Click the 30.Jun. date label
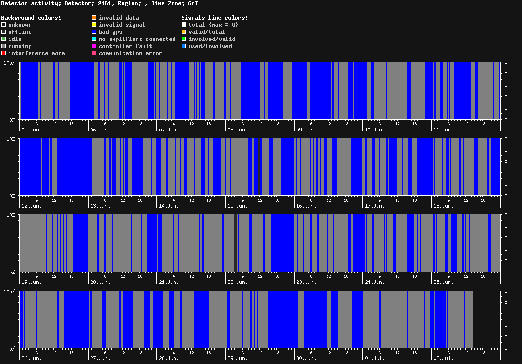522x364 pixels. 306,358
